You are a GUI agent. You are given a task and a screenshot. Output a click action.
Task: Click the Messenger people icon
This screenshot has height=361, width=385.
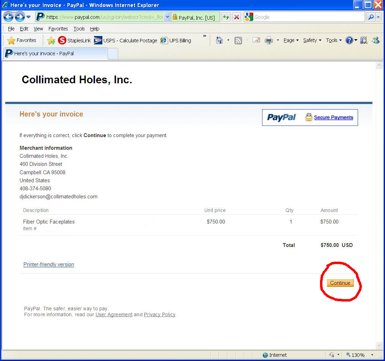click(376, 40)
